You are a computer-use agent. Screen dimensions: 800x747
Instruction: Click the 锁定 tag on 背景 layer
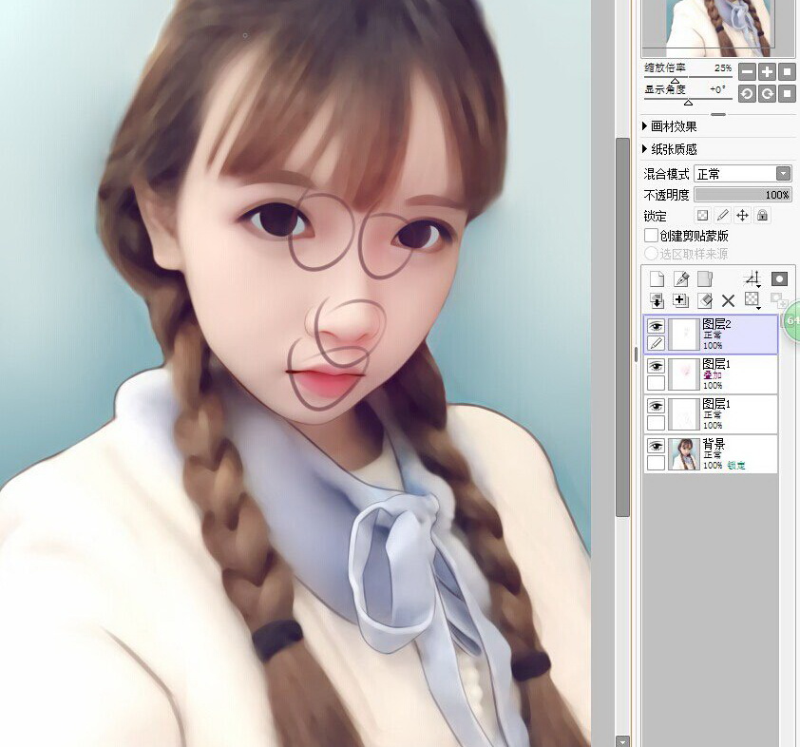[x=736, y=466]
